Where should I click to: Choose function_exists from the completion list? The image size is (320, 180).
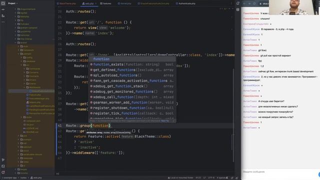coord(132,64)
